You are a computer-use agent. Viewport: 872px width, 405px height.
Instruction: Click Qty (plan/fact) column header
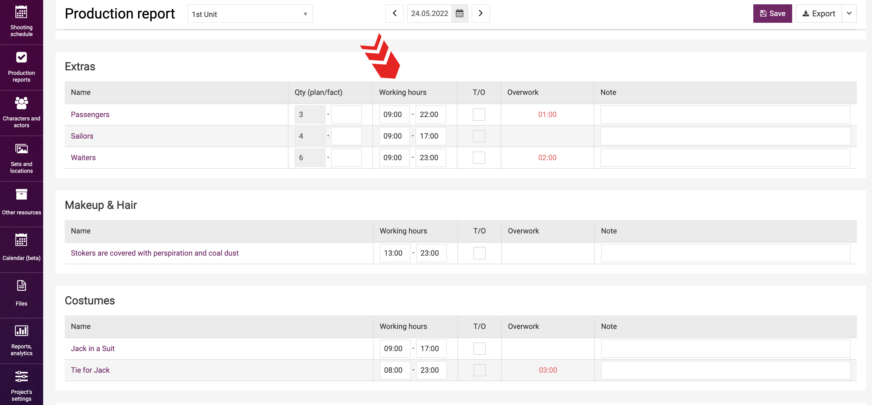(318, 92)
